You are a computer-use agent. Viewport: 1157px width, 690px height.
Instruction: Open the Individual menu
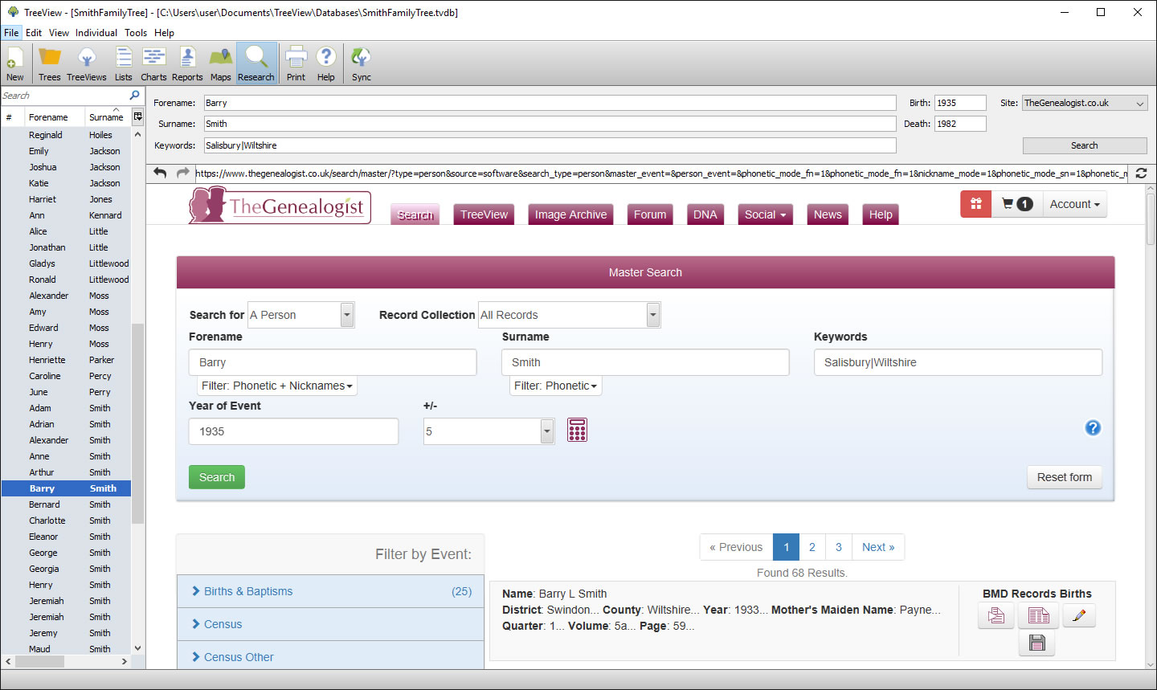pyautogui.click(x=96, y=33)
